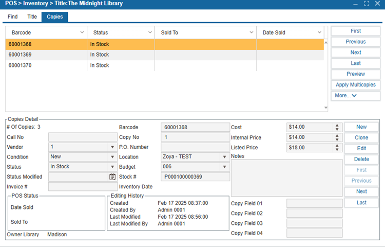385x247 pixels.
Task: Click the Notes text area
Action: pos(286,178)
